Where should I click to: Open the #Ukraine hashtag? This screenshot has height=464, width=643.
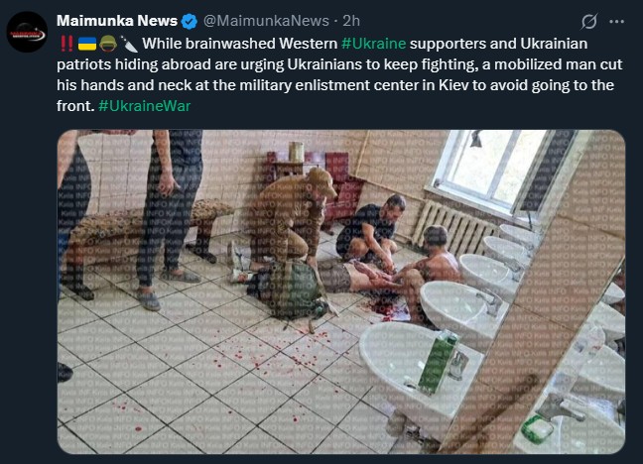(373, 44)
